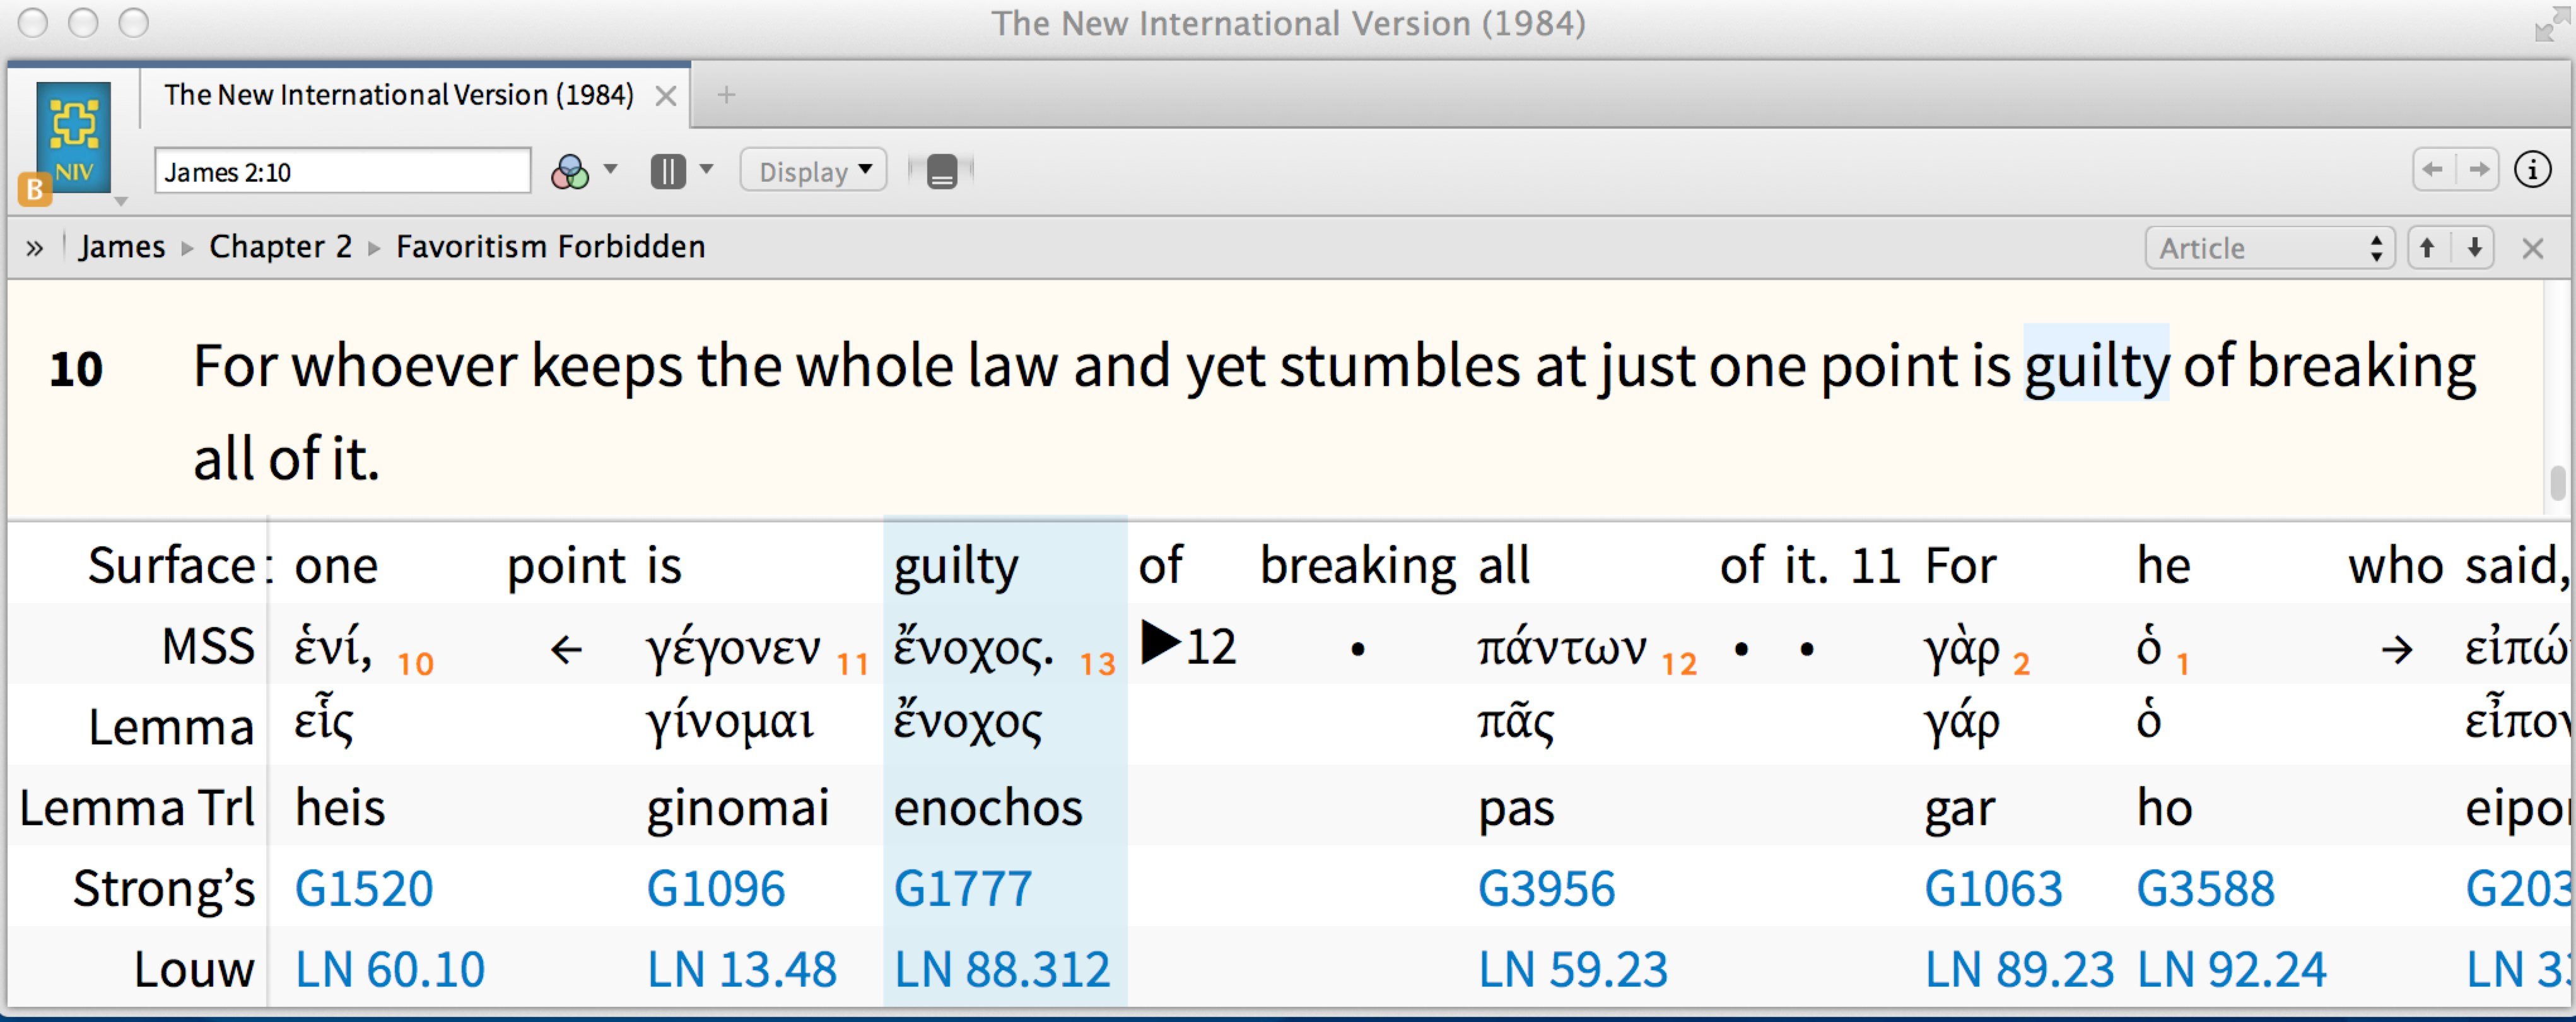Click the Lemma Trl row label
2576x1022 pixels.
[137, 807]
